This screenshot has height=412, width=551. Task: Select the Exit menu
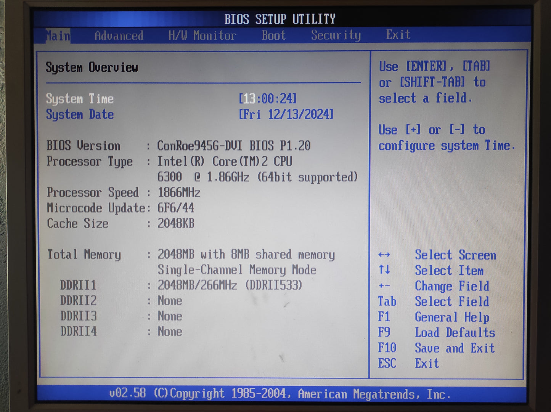(x=398, y=35)
